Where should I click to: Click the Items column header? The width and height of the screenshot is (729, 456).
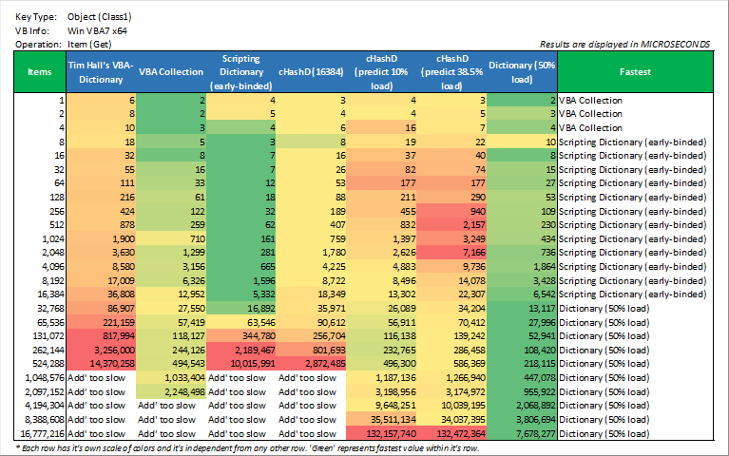(40, 71)
